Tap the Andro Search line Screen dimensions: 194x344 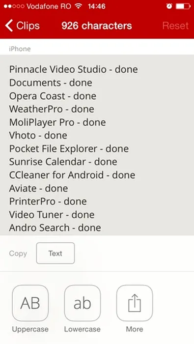55,228
